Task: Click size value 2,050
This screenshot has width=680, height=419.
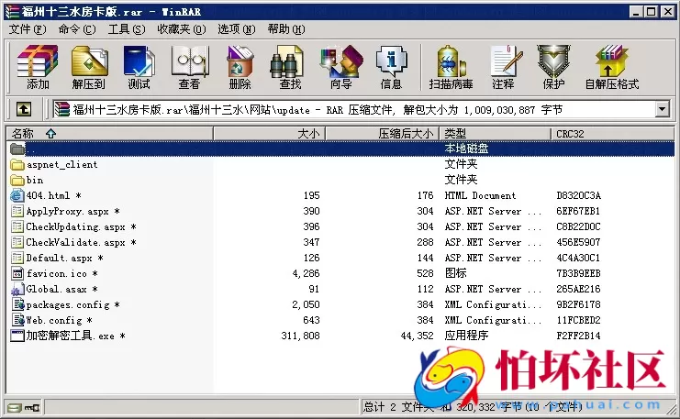Action: tap(306, 304)
